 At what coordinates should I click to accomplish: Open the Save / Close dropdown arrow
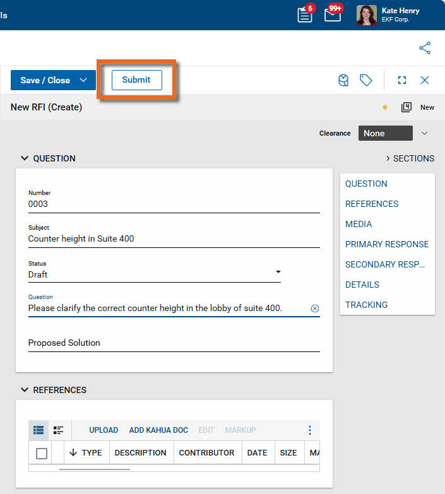[83, 80]
